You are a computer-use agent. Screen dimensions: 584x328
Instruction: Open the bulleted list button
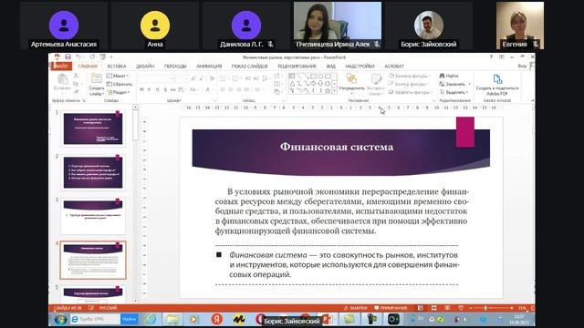(223, 78)
